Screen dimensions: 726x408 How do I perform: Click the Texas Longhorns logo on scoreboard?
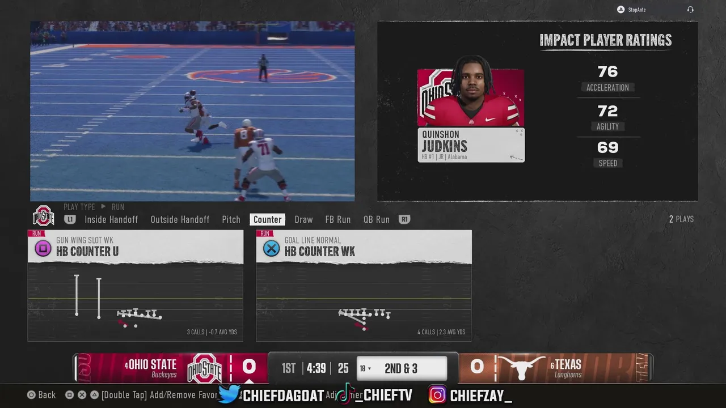tap(521, 368)
